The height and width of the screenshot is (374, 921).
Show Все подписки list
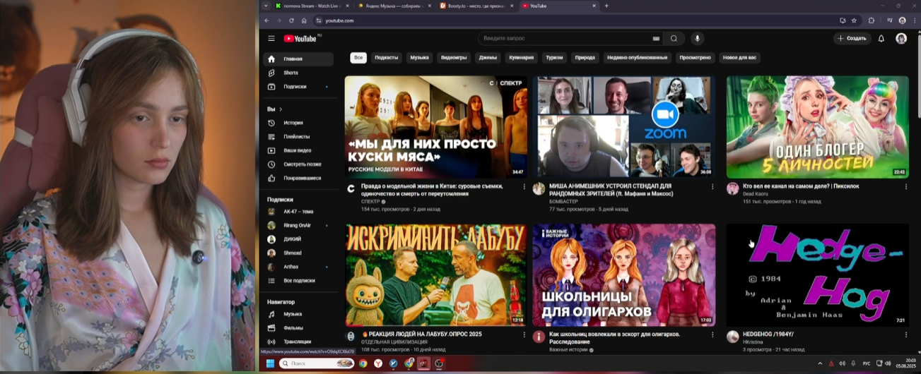click(298, 281)
